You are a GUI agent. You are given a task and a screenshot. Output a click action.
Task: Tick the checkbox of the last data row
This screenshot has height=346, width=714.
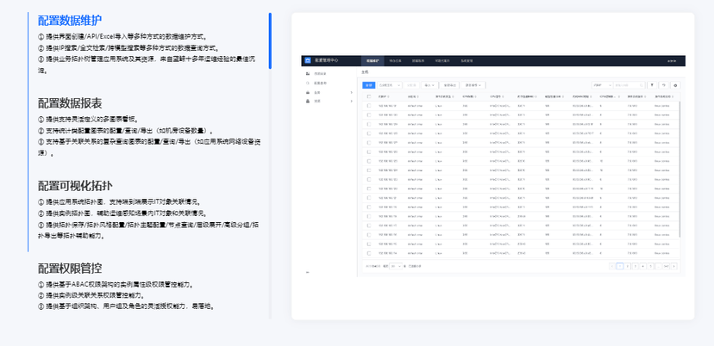pos(369,253)
